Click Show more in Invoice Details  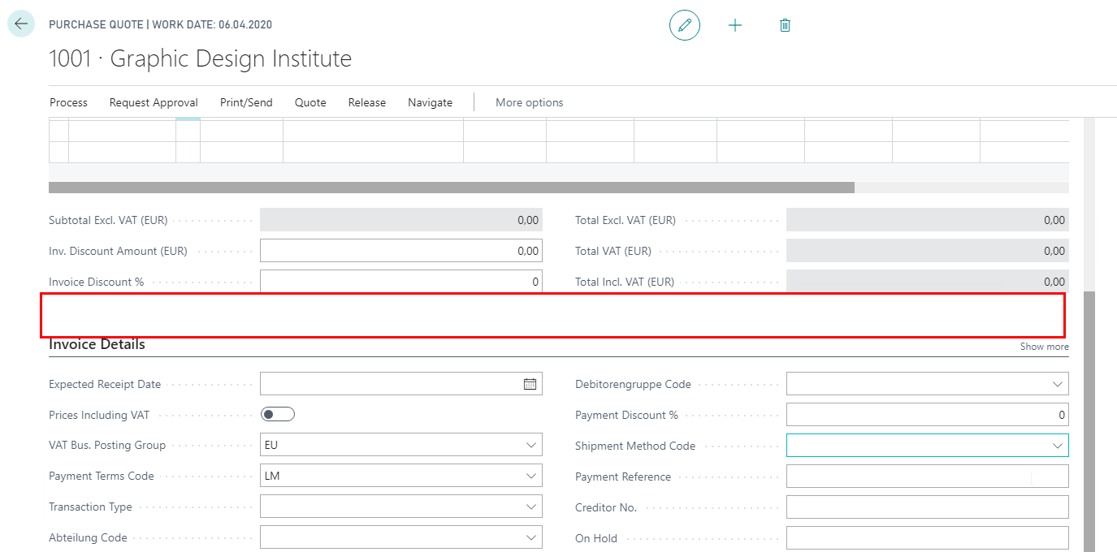pos(1044,347)
